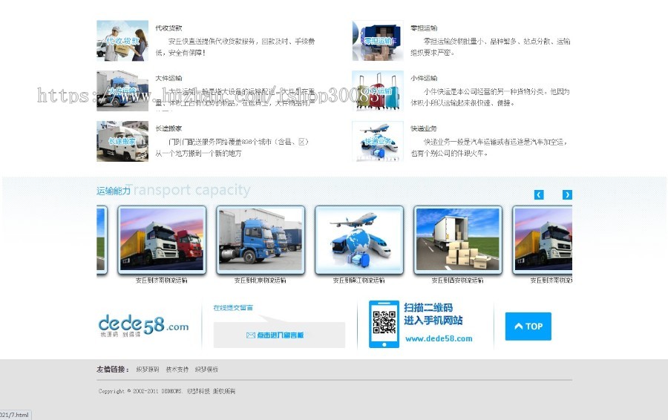Viewport: 668px width, 420px height.
Task: Click the 点击进入留言板 message board button
Action: point(279,335)
